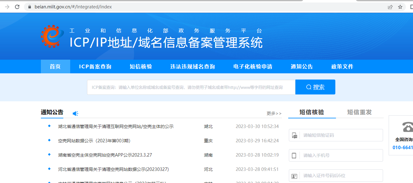Image resolution: width=413 pixels, height=183 pixels.
Task: Open the 通知公告 navigation item
Action: coord(302,66)
